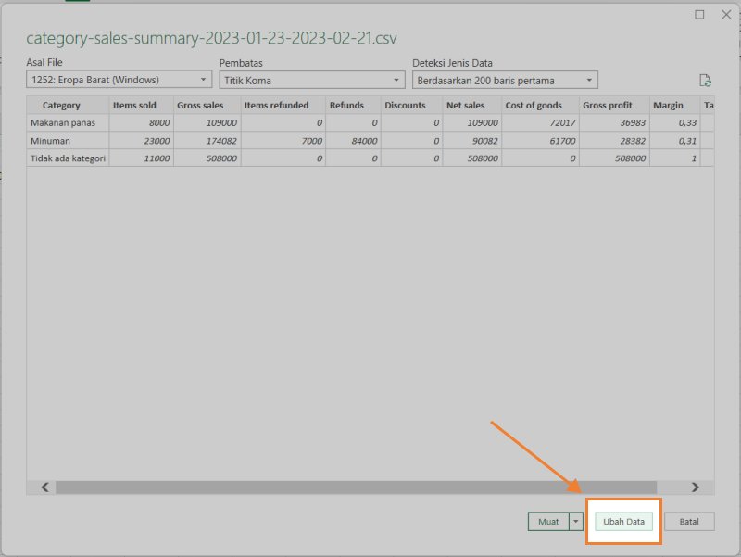
Task: Select the Net sales column header
Action: click(466, 105)
